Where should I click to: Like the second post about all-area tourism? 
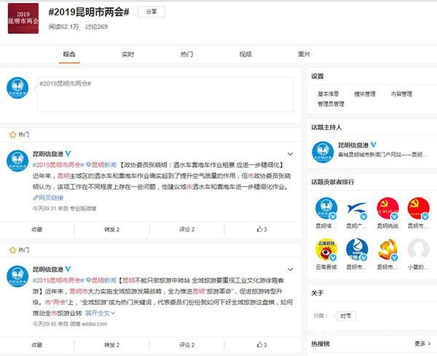[x=261, y=344]
